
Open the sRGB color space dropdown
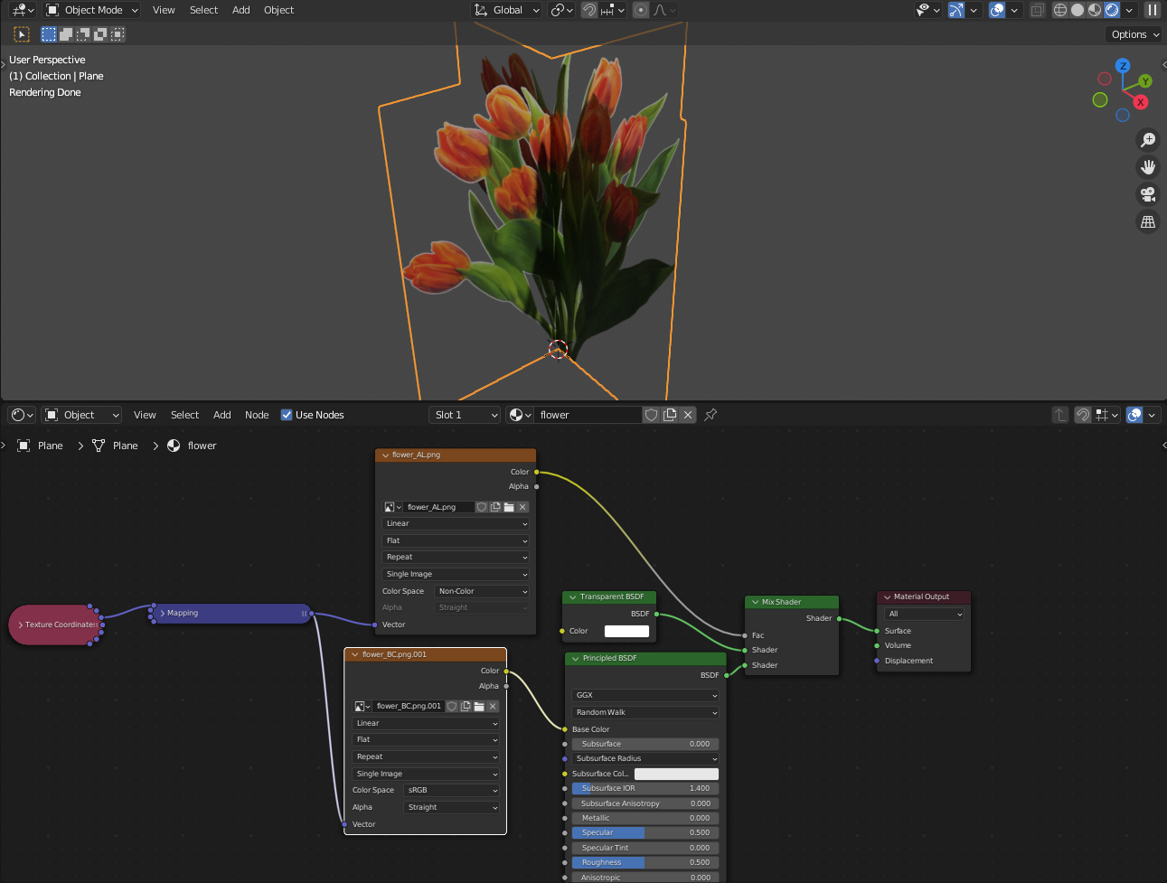click(452, 790)
